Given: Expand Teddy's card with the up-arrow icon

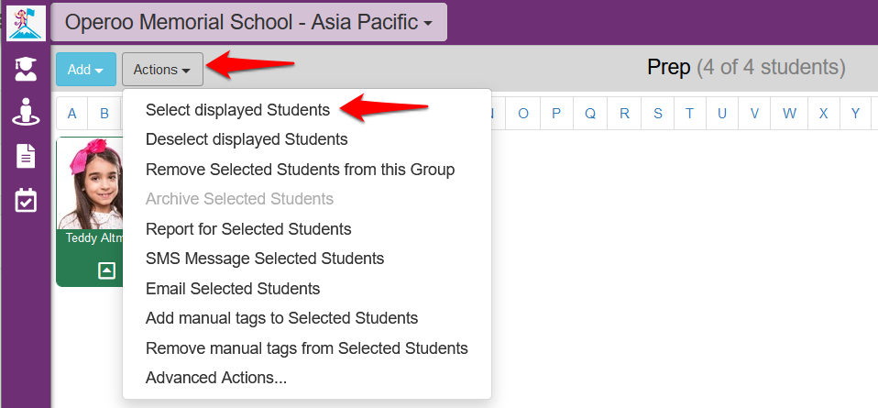Looking at the screenshot, I should click(x=106, y=270).
